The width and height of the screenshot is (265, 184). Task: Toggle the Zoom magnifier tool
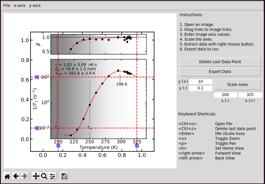pos(44,176)
